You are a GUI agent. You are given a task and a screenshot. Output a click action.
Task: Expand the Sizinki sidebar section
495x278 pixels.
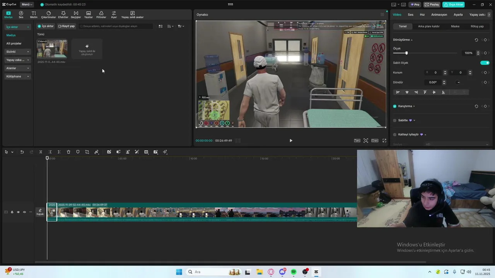coord(17,52)
